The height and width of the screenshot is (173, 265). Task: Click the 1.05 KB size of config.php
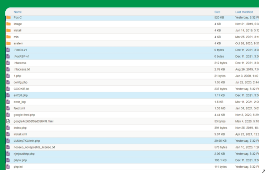coord(220,82)
